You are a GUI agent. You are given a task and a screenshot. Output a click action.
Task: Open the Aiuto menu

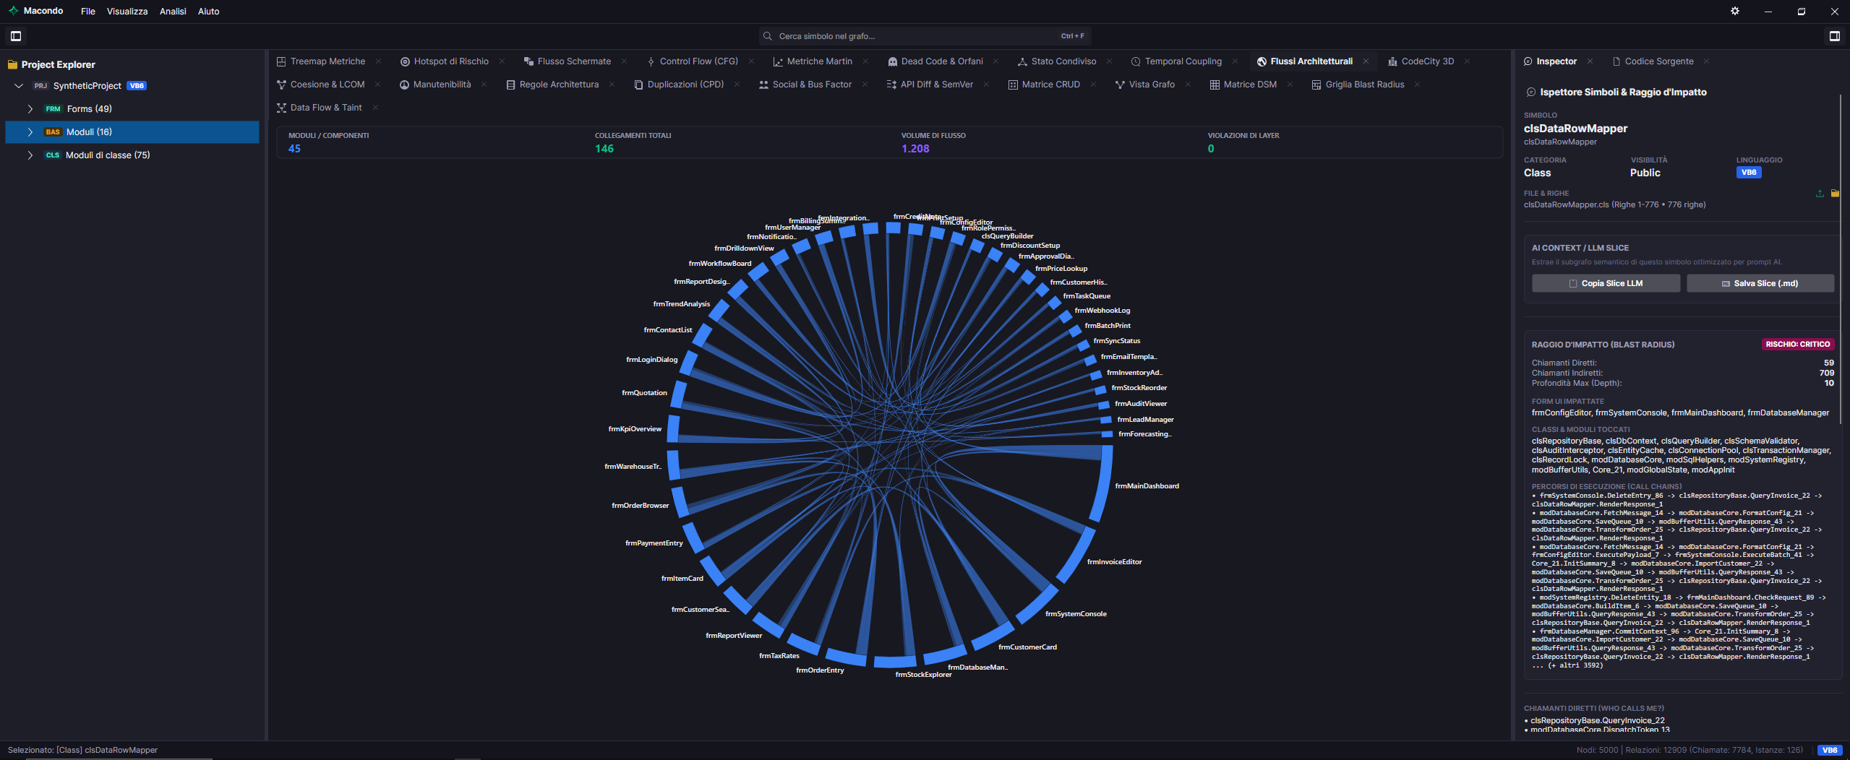pos(209,12)
